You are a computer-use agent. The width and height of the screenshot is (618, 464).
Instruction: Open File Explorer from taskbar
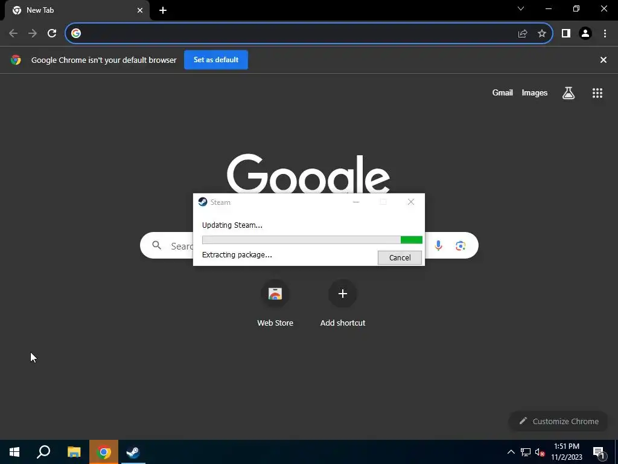click(x=74, y=452)
